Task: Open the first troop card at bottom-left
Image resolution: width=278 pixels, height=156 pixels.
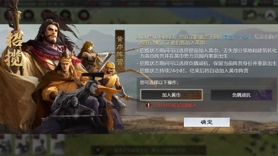Action: pos(6,145)
